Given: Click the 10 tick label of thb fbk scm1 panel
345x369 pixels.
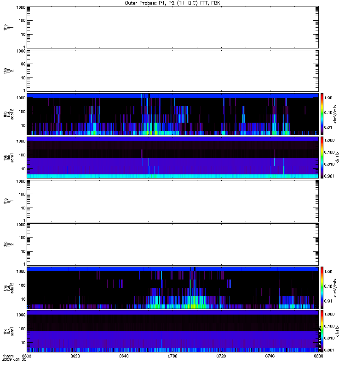Looking at the screenshot, I should 23,169.
